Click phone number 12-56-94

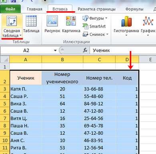99,148
